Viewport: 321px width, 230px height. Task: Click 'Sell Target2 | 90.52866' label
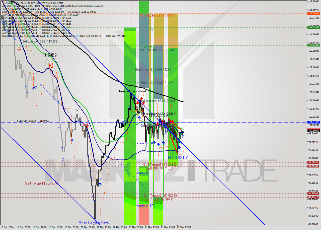pos(160,195)
